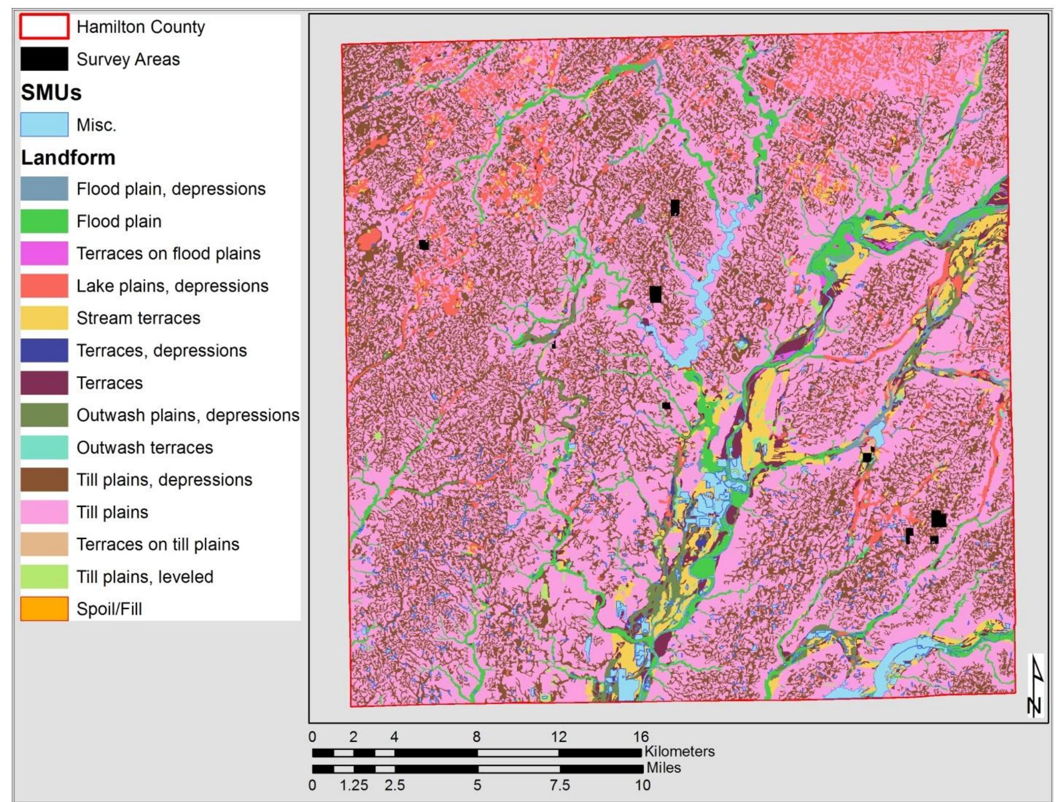
Task: Click the aqua Outwash terraces swatch
Action: (x=44, y=447)
